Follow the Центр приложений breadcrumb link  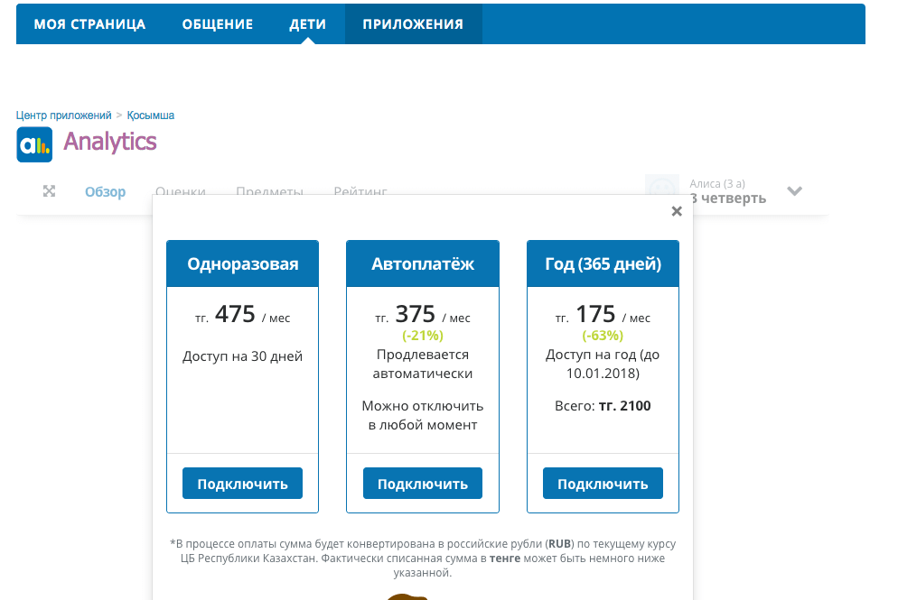pos(62,115)
